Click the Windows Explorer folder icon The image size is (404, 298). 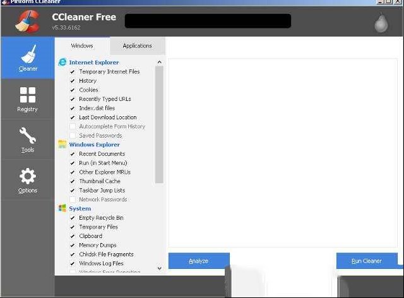62,145
